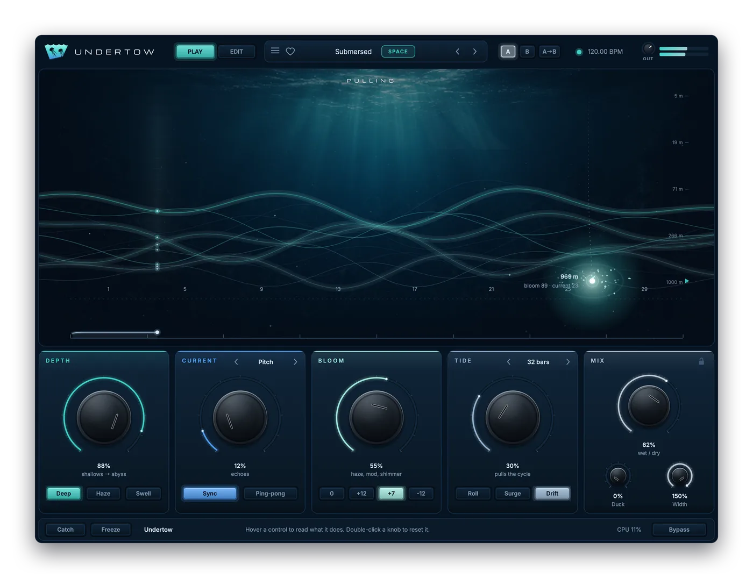Open the Submersed preset name
Image resolution: width=753 pixels, height=578 pixels.
[x=353, y=52]
